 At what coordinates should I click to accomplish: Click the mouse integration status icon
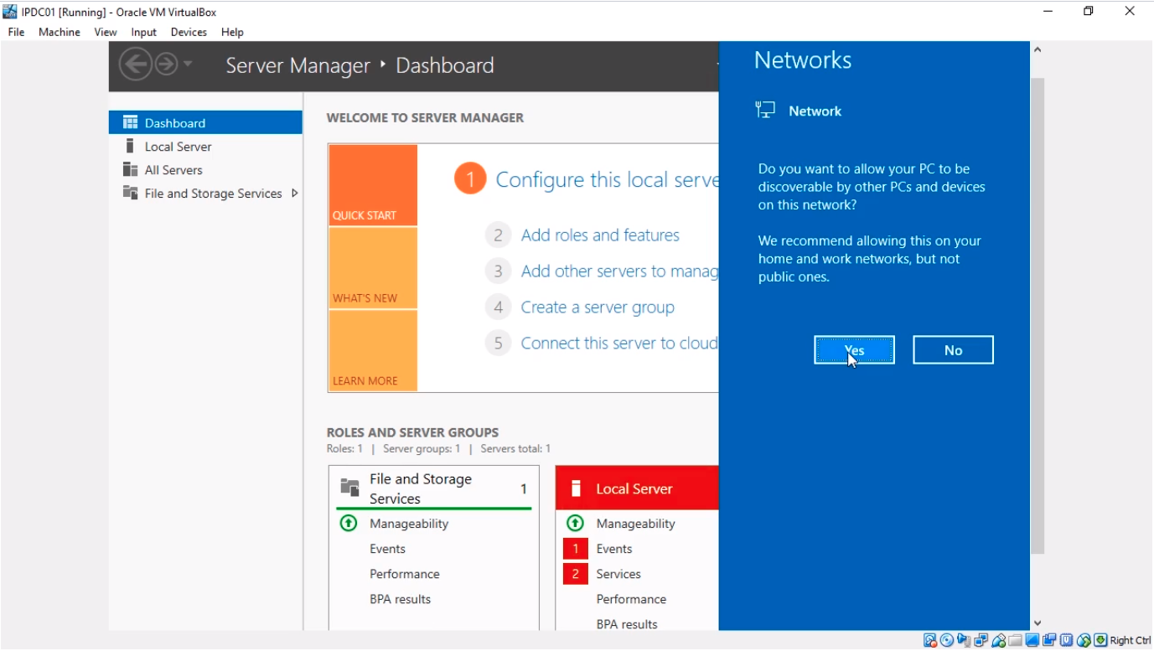[x=1084, y=640]
